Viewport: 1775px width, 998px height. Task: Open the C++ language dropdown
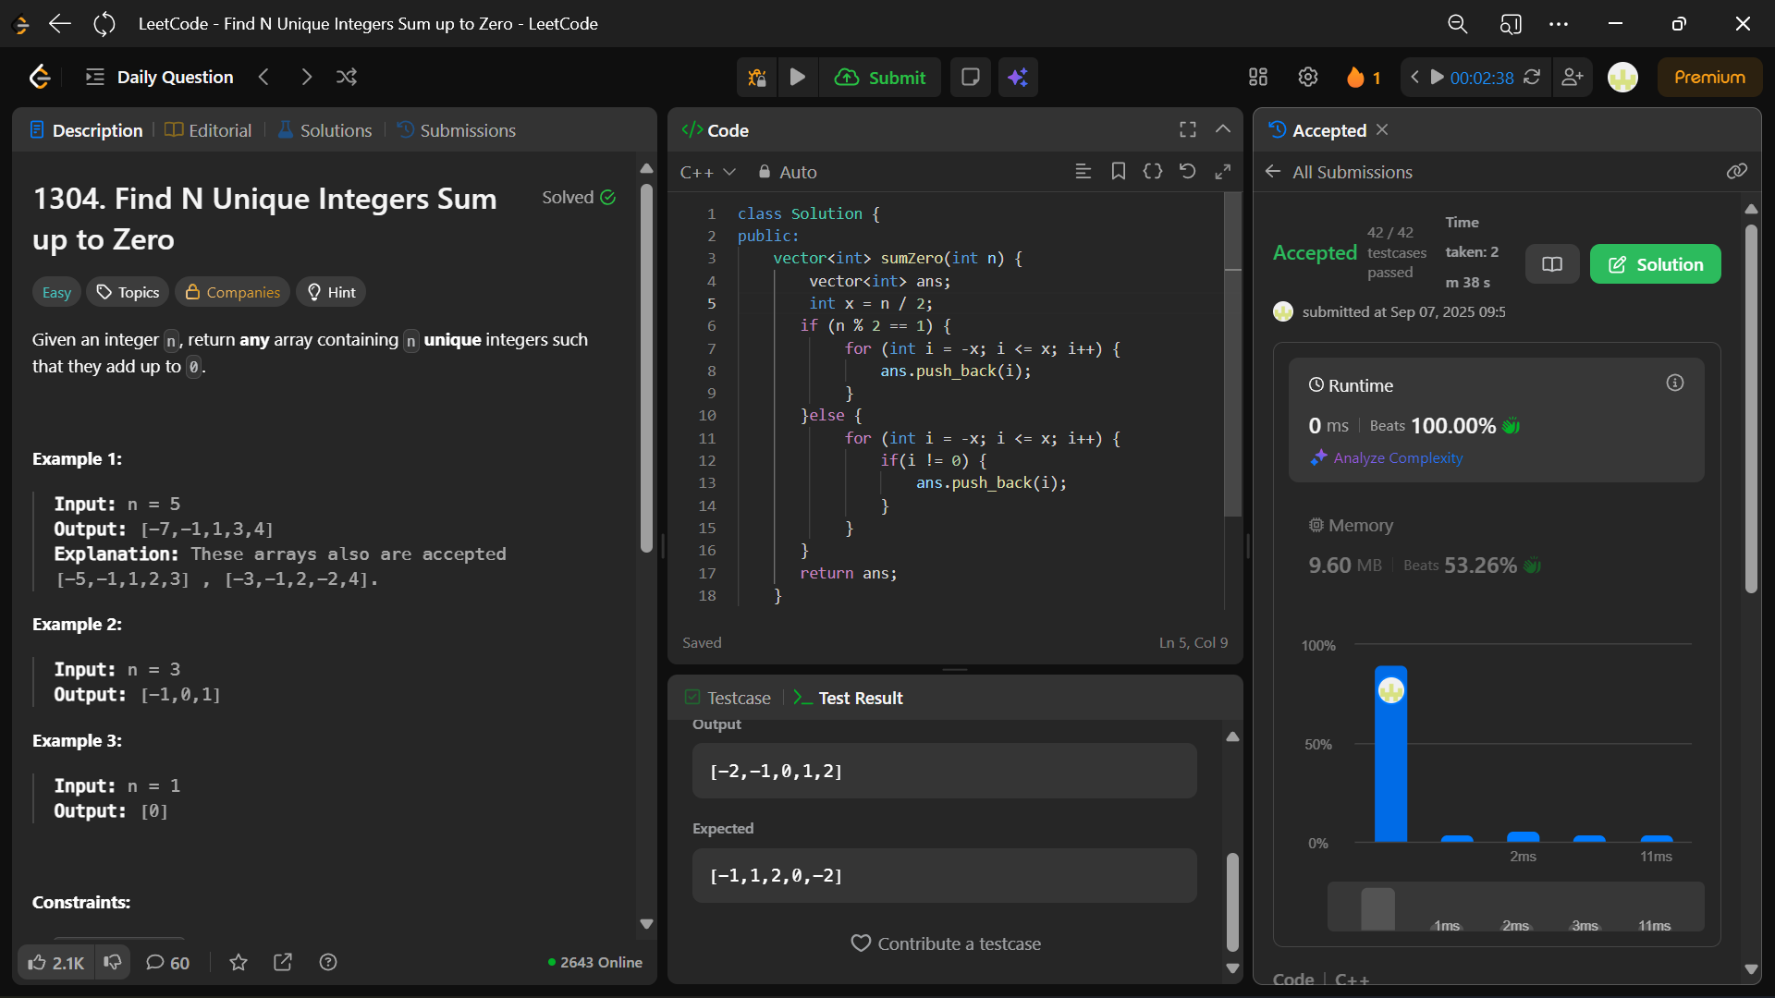point(707,173)
